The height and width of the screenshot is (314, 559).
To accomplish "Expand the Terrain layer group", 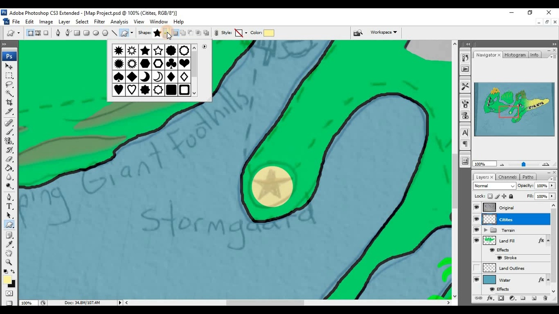I will tap(485, 230).
